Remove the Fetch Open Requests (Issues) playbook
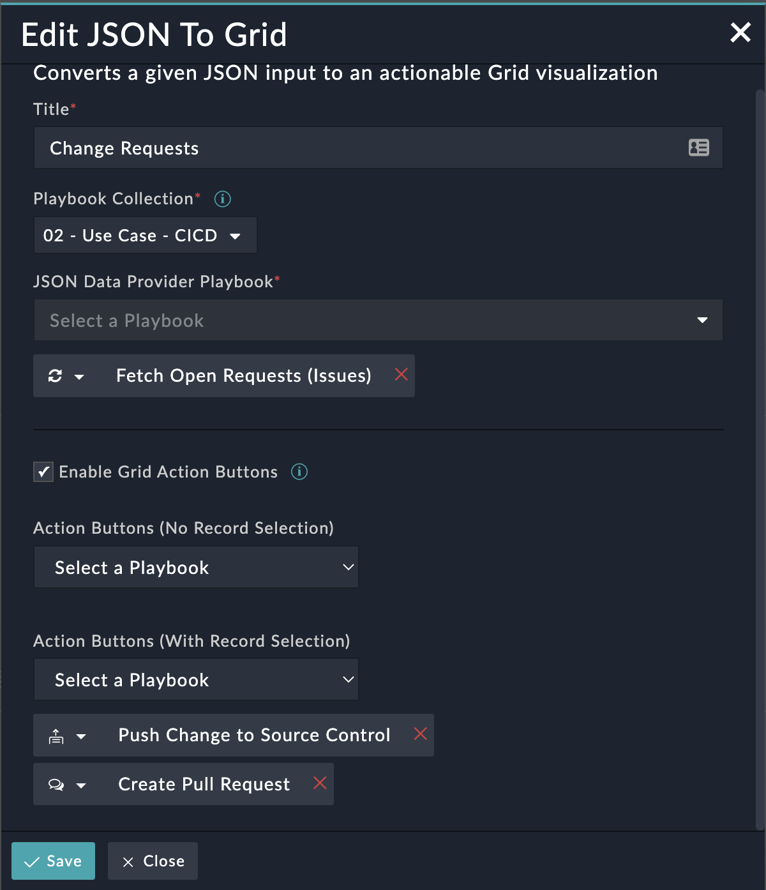Screen dimensions: 766x890 pyautogui.click(x=401, y=375)
